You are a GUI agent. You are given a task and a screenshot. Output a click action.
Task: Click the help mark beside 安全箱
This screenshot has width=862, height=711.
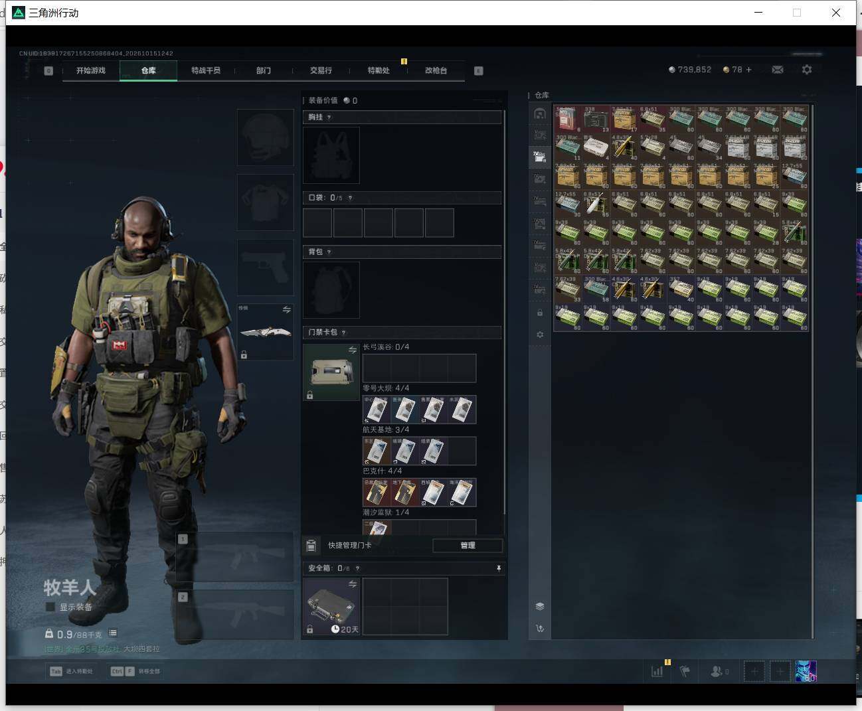[357, 568]
